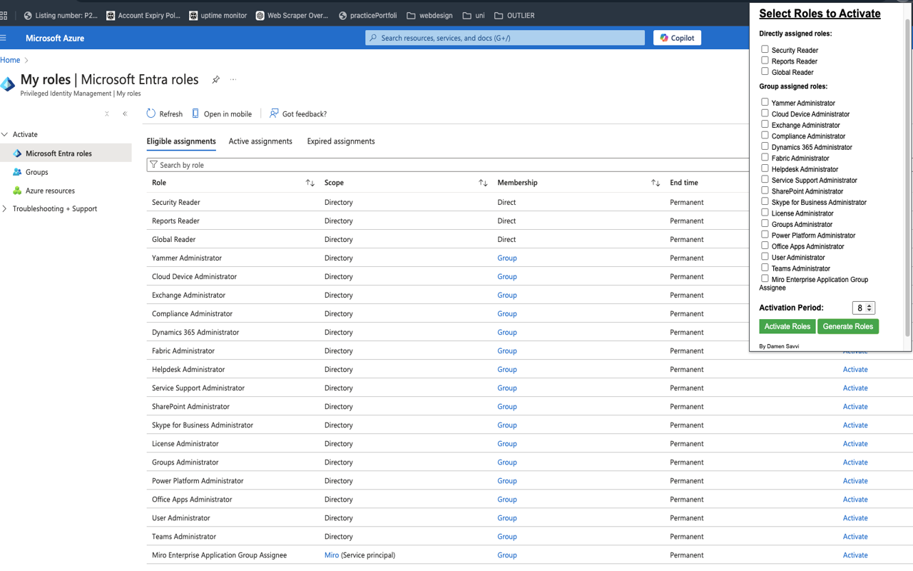Viewport: 913px width, 571px height.
Task: Click the green Activate Roles button
Action: (787, 326)
